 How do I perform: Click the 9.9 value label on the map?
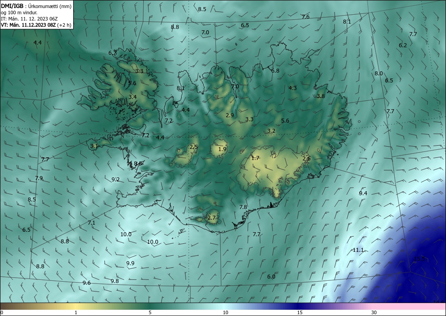point(130,263)
